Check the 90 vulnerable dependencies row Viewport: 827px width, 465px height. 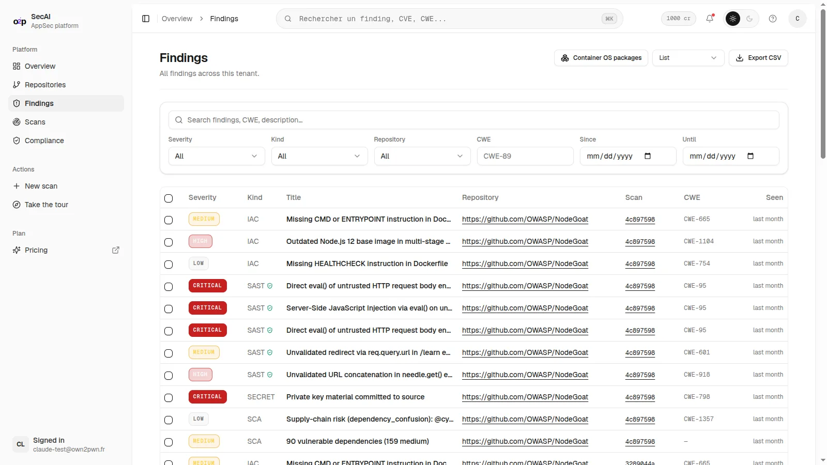click(169, 442)
